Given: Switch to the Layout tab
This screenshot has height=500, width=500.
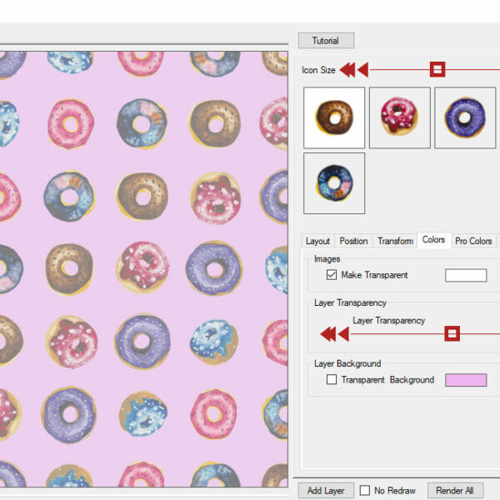Looking at the screenshot, I should (x=317, y=241).
